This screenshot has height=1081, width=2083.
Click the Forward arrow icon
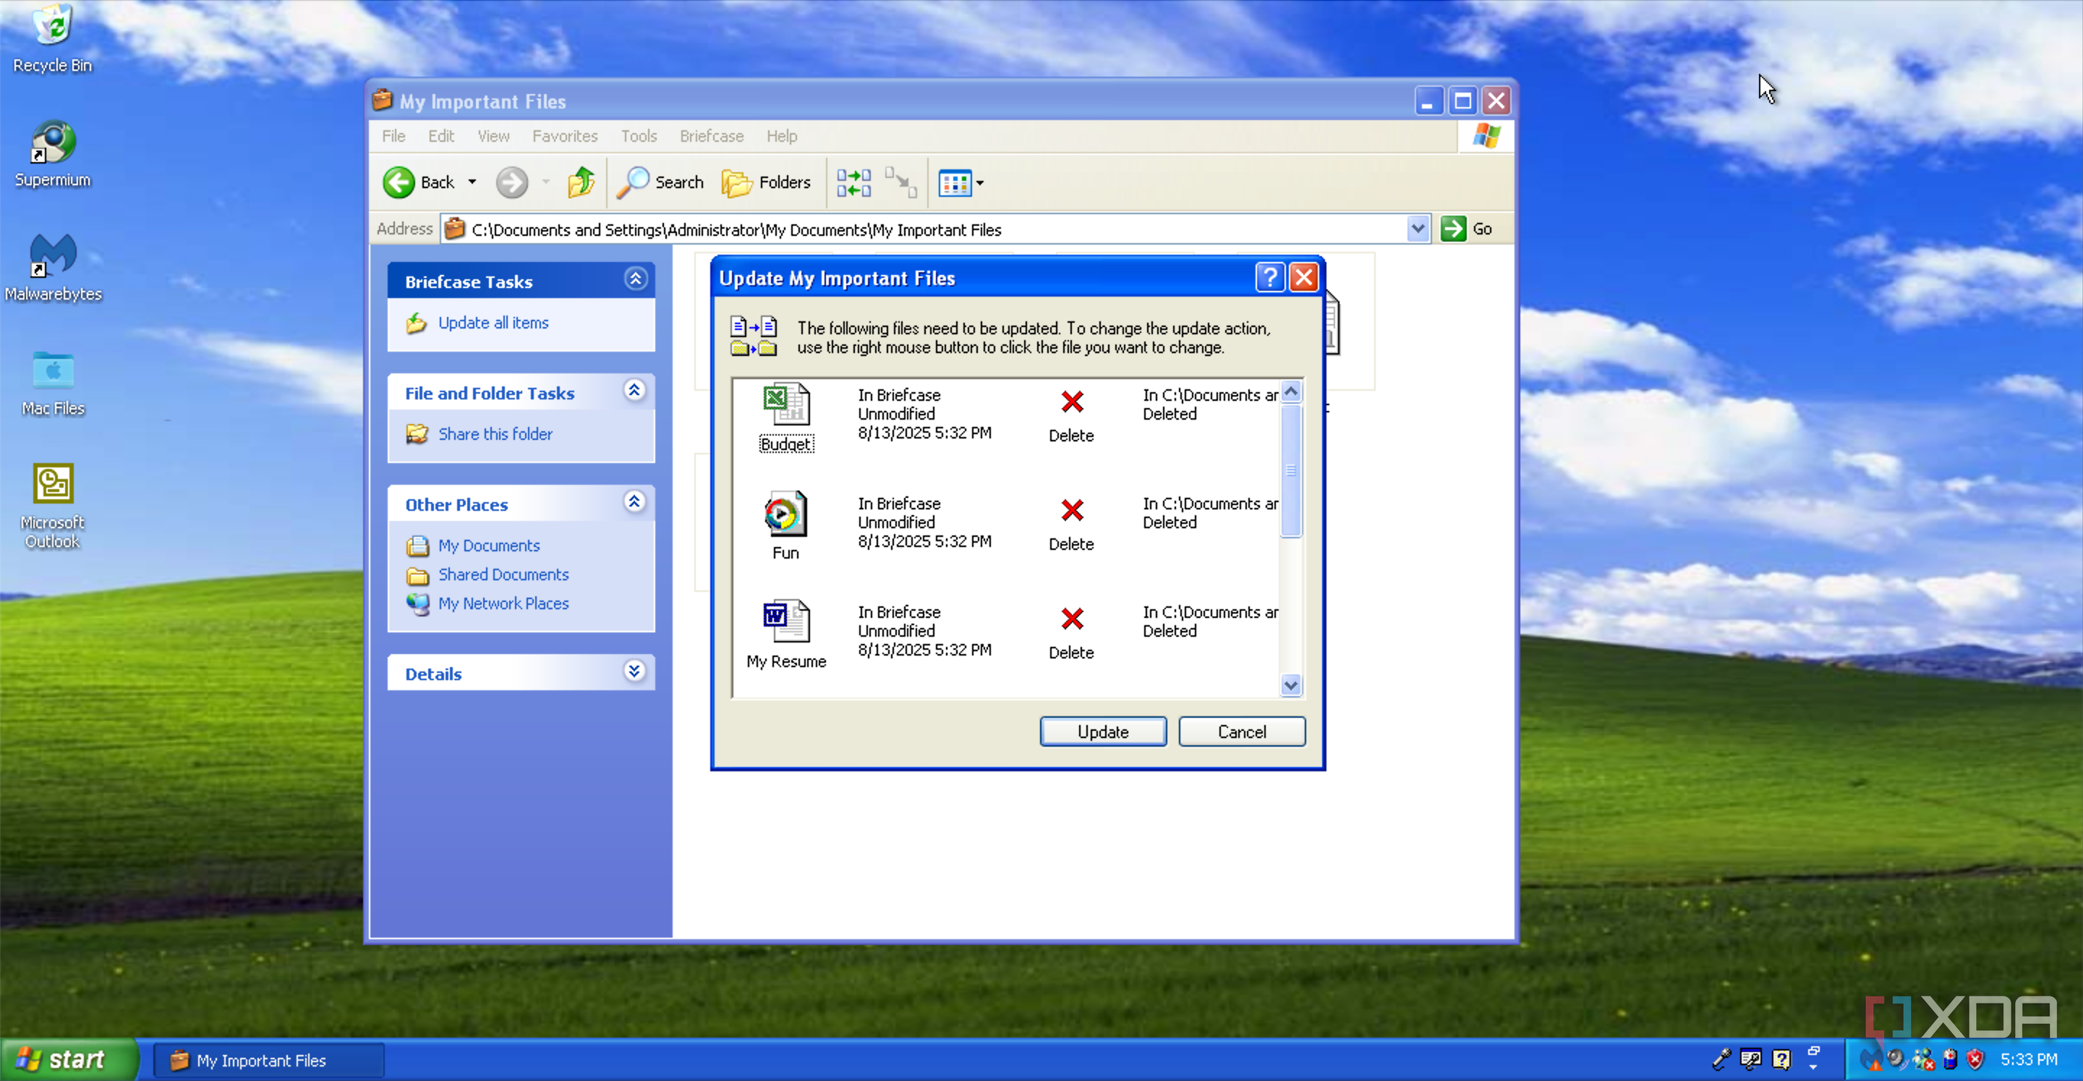tap(512, 183)
